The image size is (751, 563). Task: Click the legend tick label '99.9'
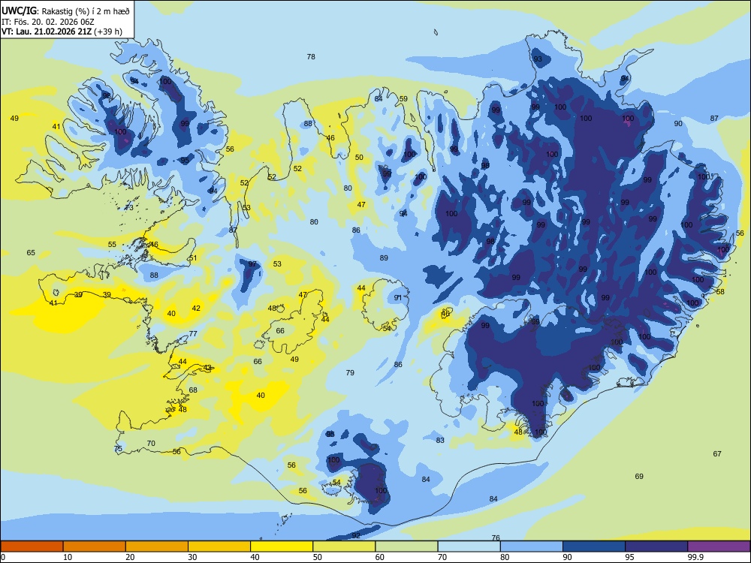click(x=695, y=557)
